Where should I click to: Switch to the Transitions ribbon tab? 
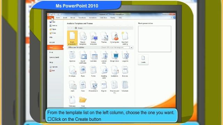(82, 18)
